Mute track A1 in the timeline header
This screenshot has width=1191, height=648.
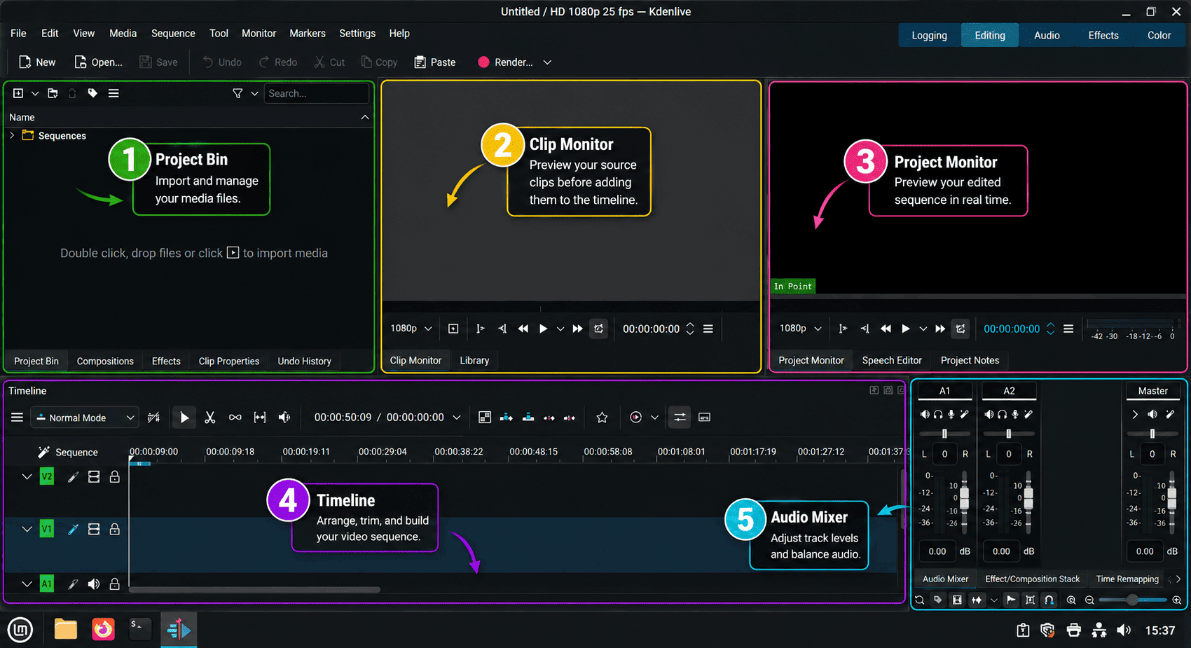point(94,584)
